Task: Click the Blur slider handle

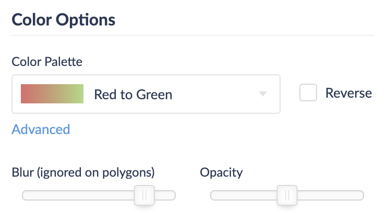Action: click(144, 195)
